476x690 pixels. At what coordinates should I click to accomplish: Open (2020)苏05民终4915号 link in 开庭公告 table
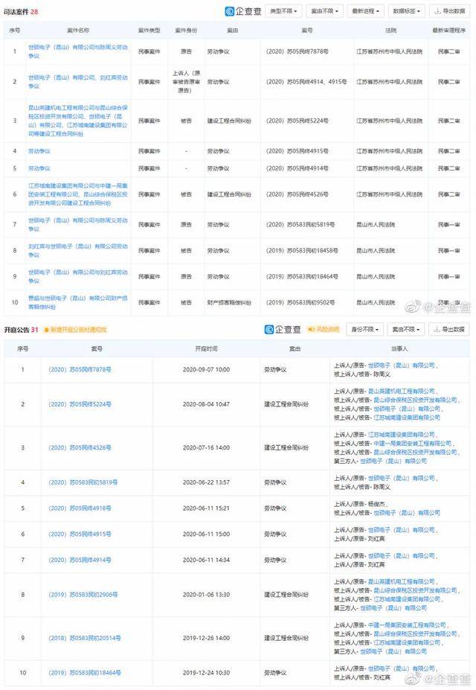tap(80, 534)
